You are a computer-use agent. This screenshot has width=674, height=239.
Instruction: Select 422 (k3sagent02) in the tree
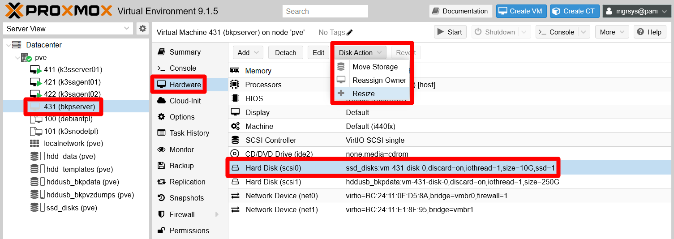click(x=76, y=94)
